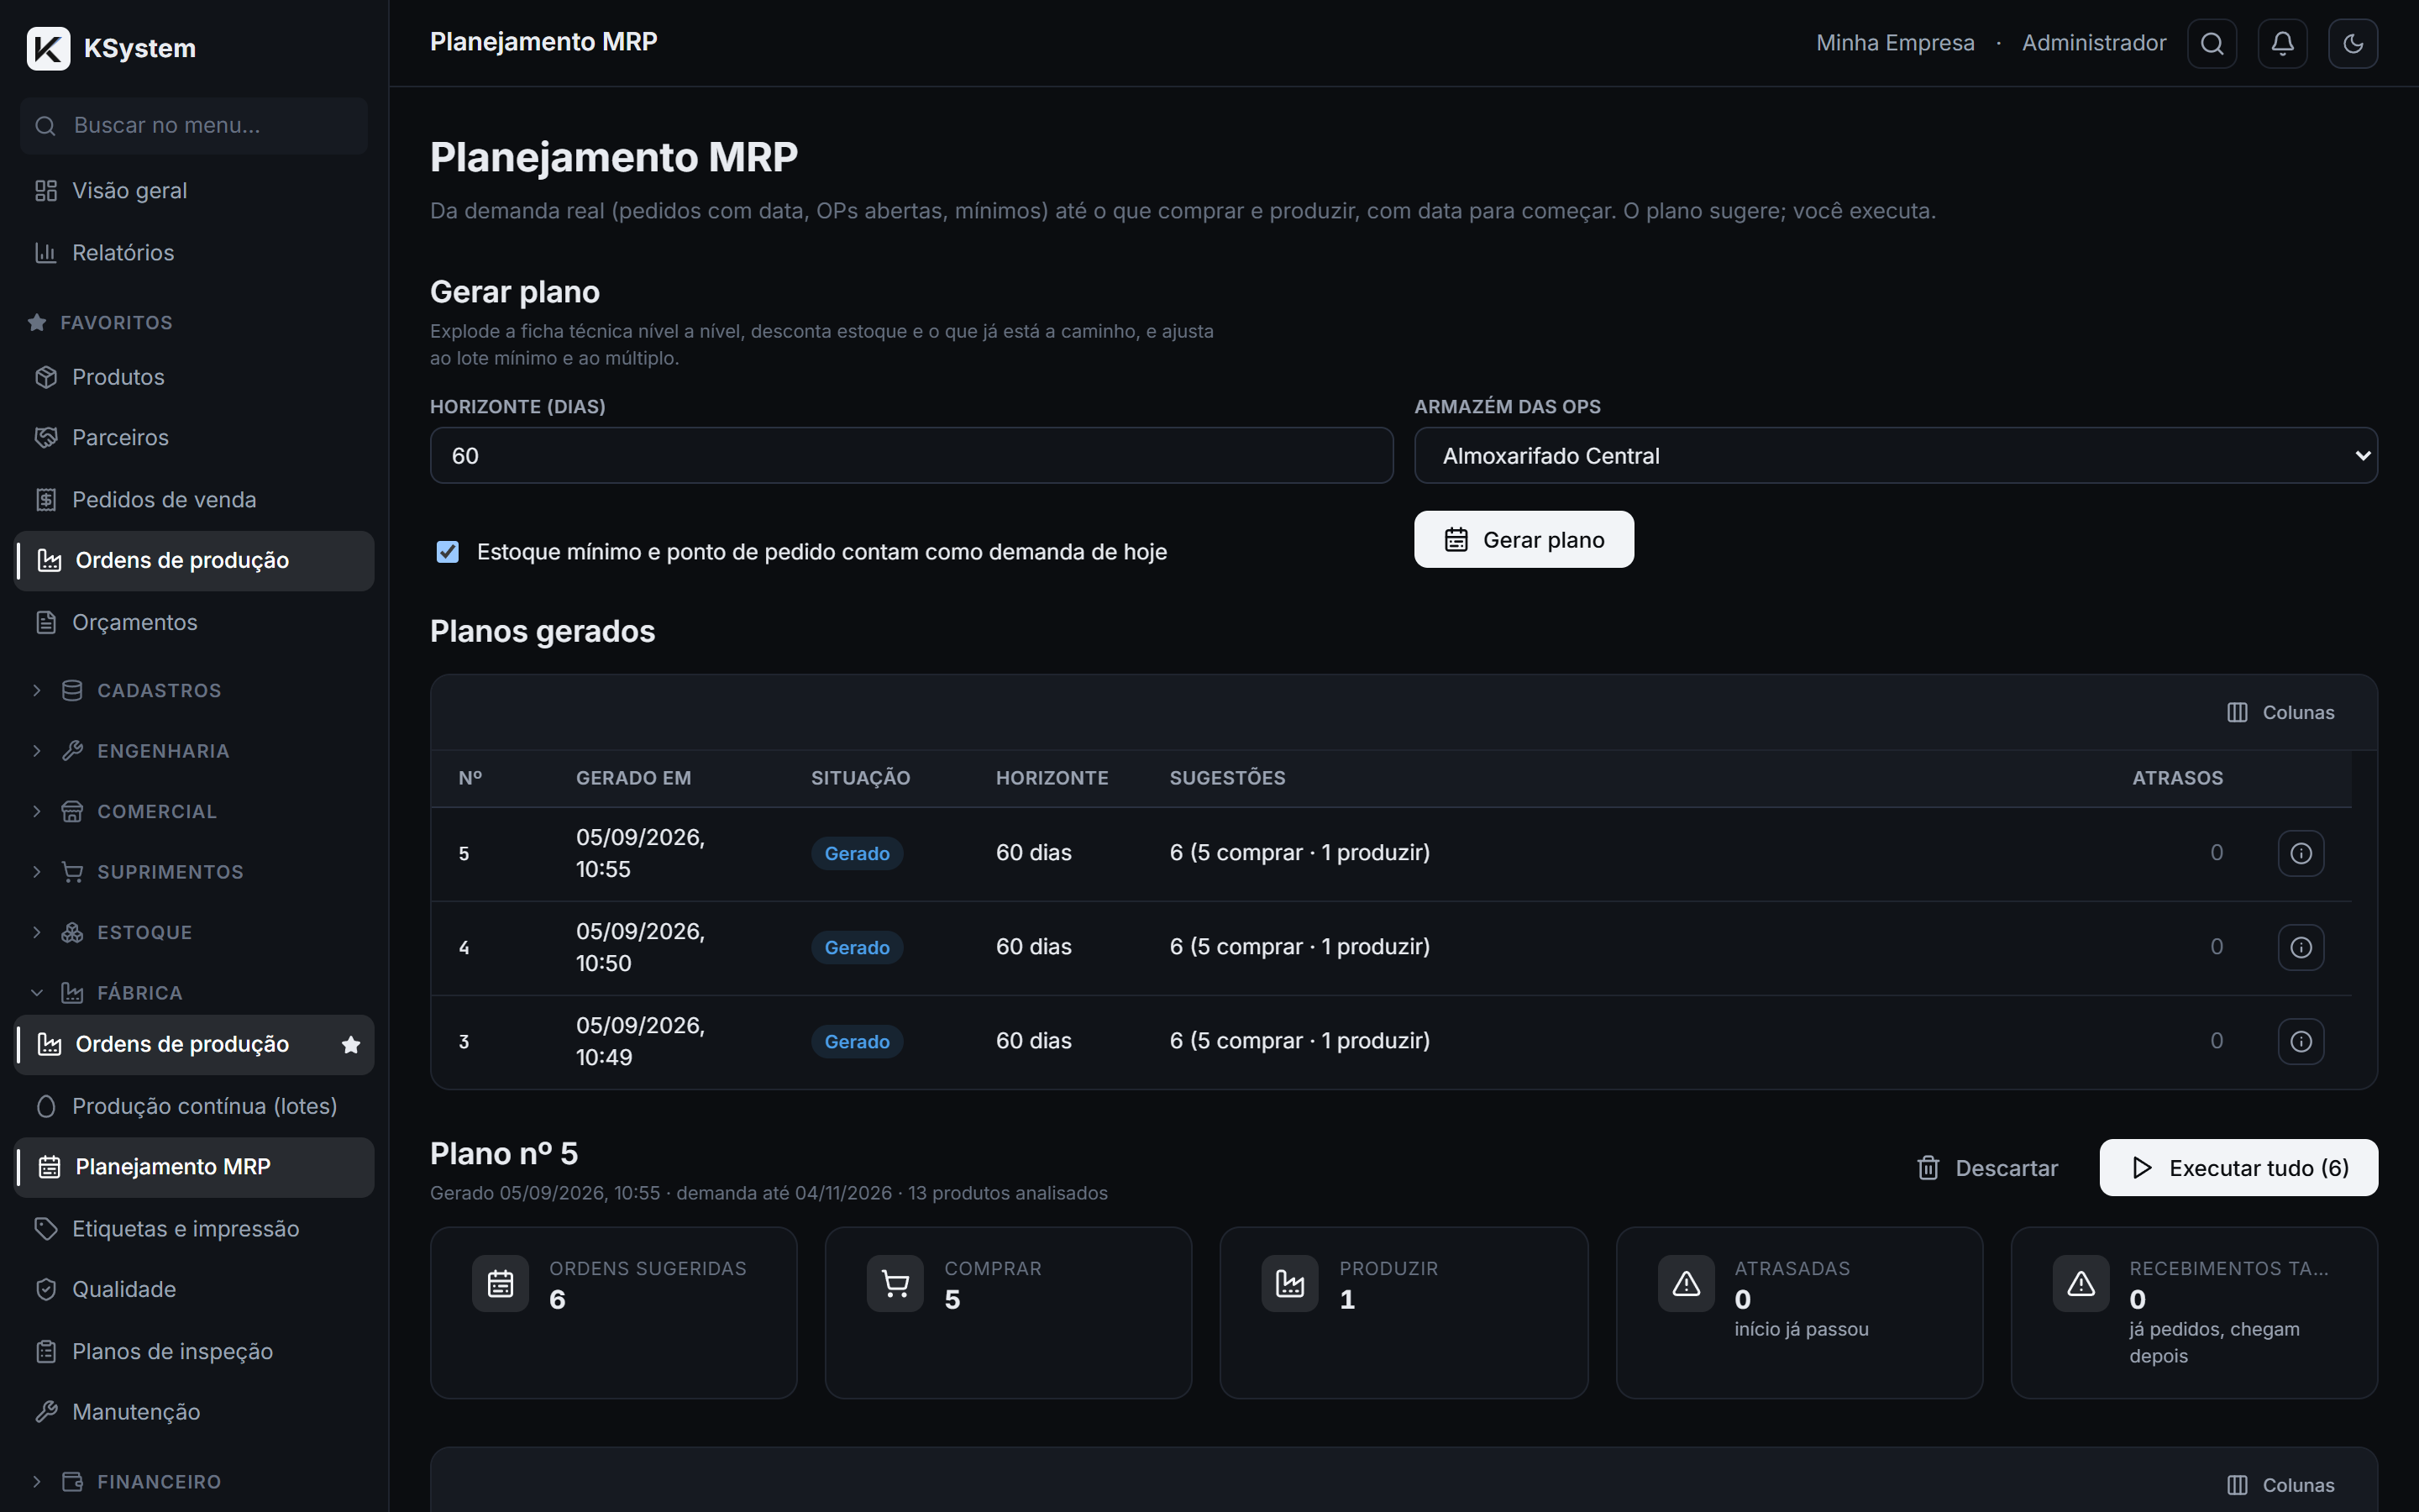Open the search icon in header
Screen dimensions: 2419x1512
(x=2212, y=43)
